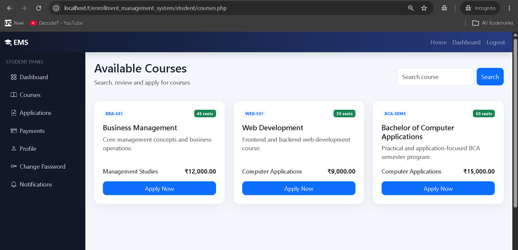The height and width of the screenshot is (250, 518).
Task: Click the 60 seats badge
Action: click(484, 114)
